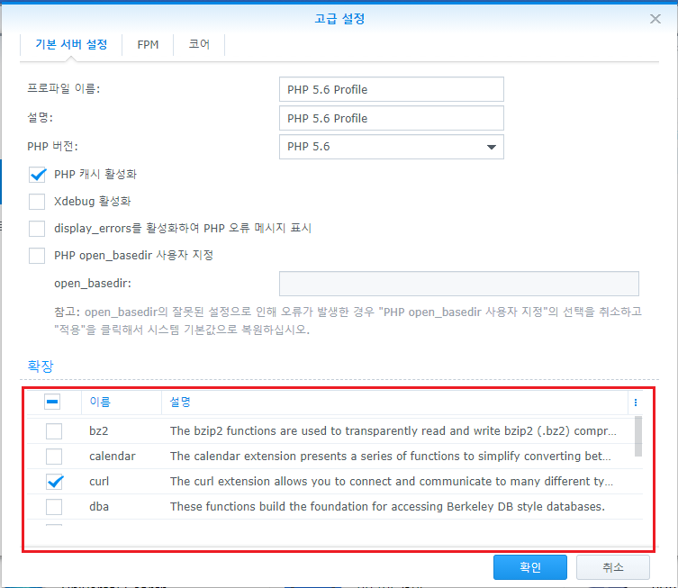Close the 고급 설정 dialog

pyautogui.click(x=655, y=19)
